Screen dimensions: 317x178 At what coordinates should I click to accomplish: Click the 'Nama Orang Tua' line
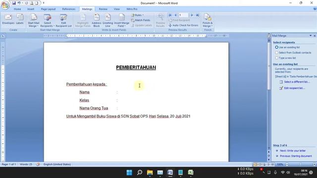(x=94, y=108)
